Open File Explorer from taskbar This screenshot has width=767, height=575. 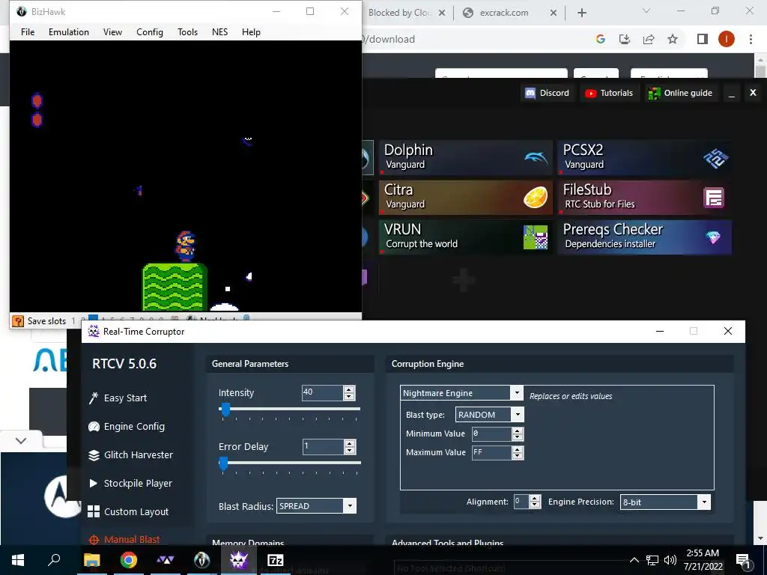tap(91, 560)
